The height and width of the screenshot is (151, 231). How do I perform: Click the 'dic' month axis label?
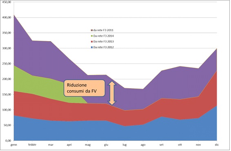(217, 144)
